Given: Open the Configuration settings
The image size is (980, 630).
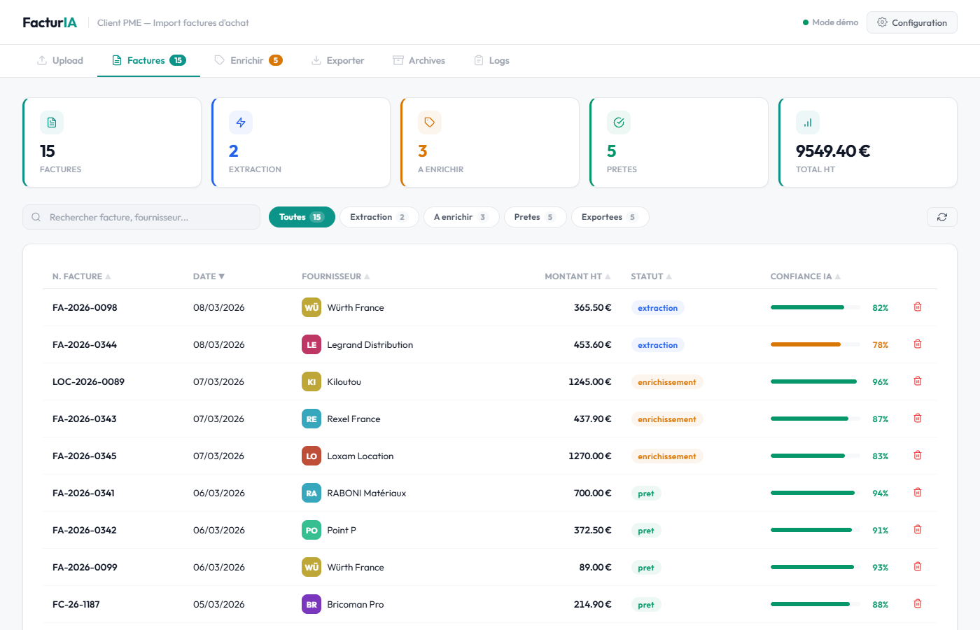Looking at the screenshot, I should click(911, 22).
